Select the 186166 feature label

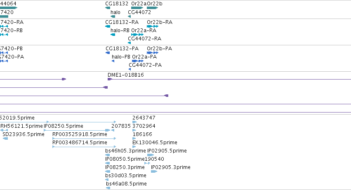[x=142, y=134]
